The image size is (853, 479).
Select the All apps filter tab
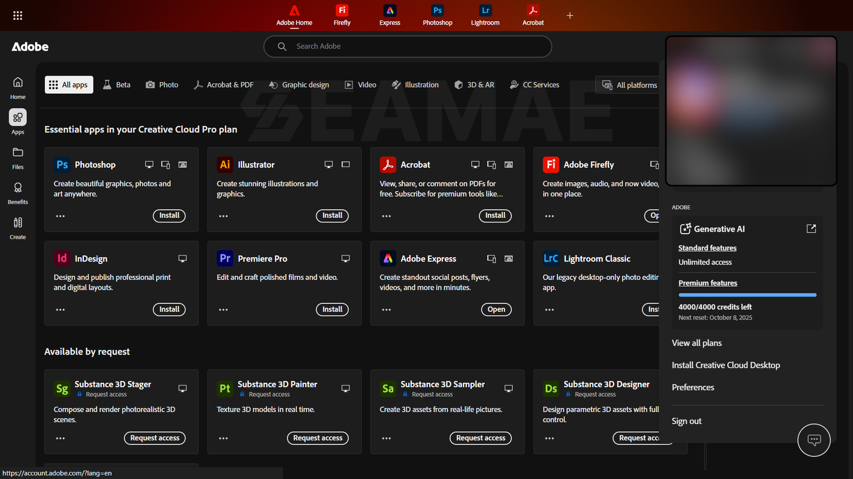[69, 85]
